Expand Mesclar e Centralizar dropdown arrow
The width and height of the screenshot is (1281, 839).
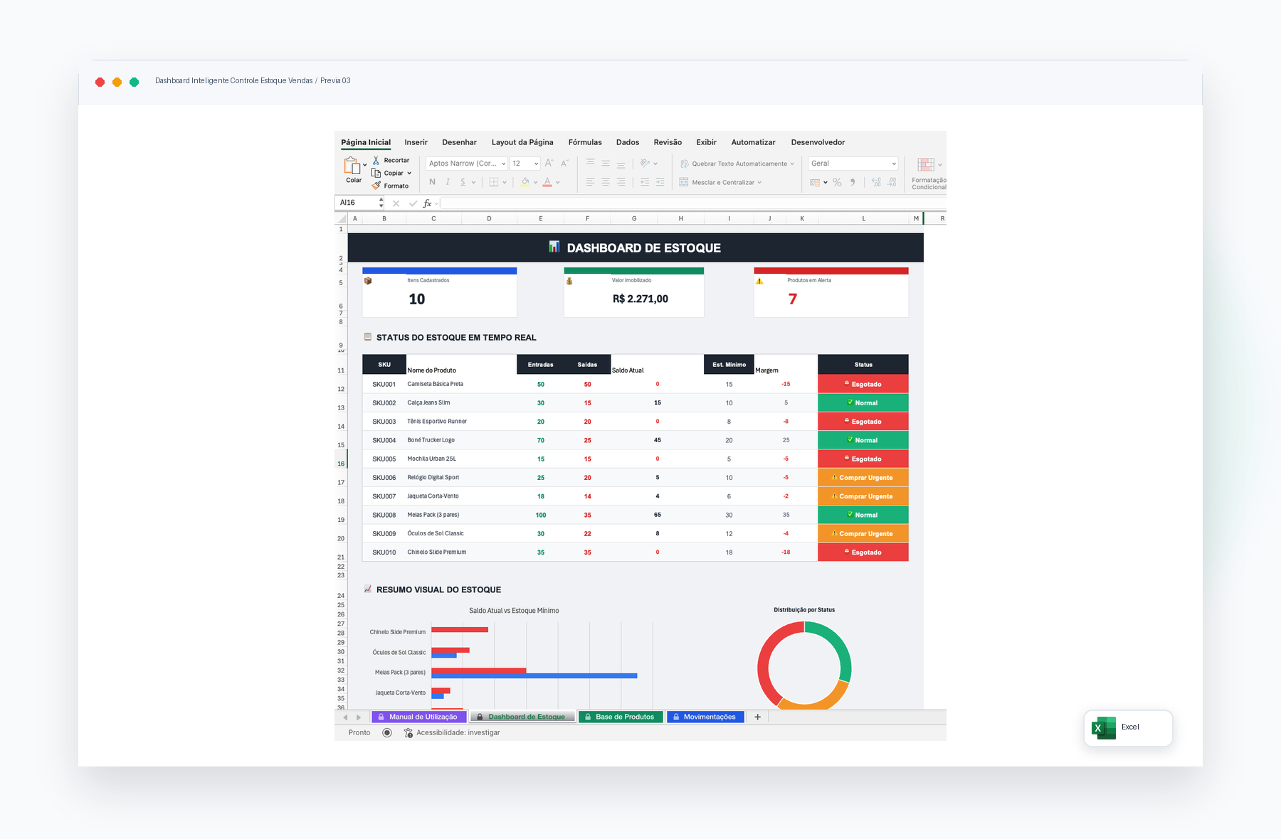pos(759,182)
